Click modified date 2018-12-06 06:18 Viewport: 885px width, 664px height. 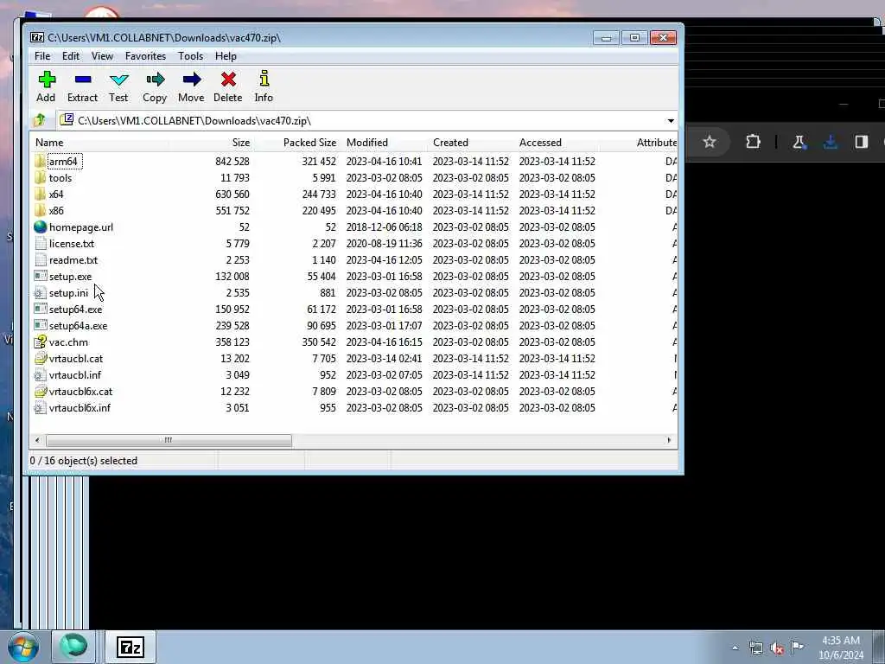(384, 227)
